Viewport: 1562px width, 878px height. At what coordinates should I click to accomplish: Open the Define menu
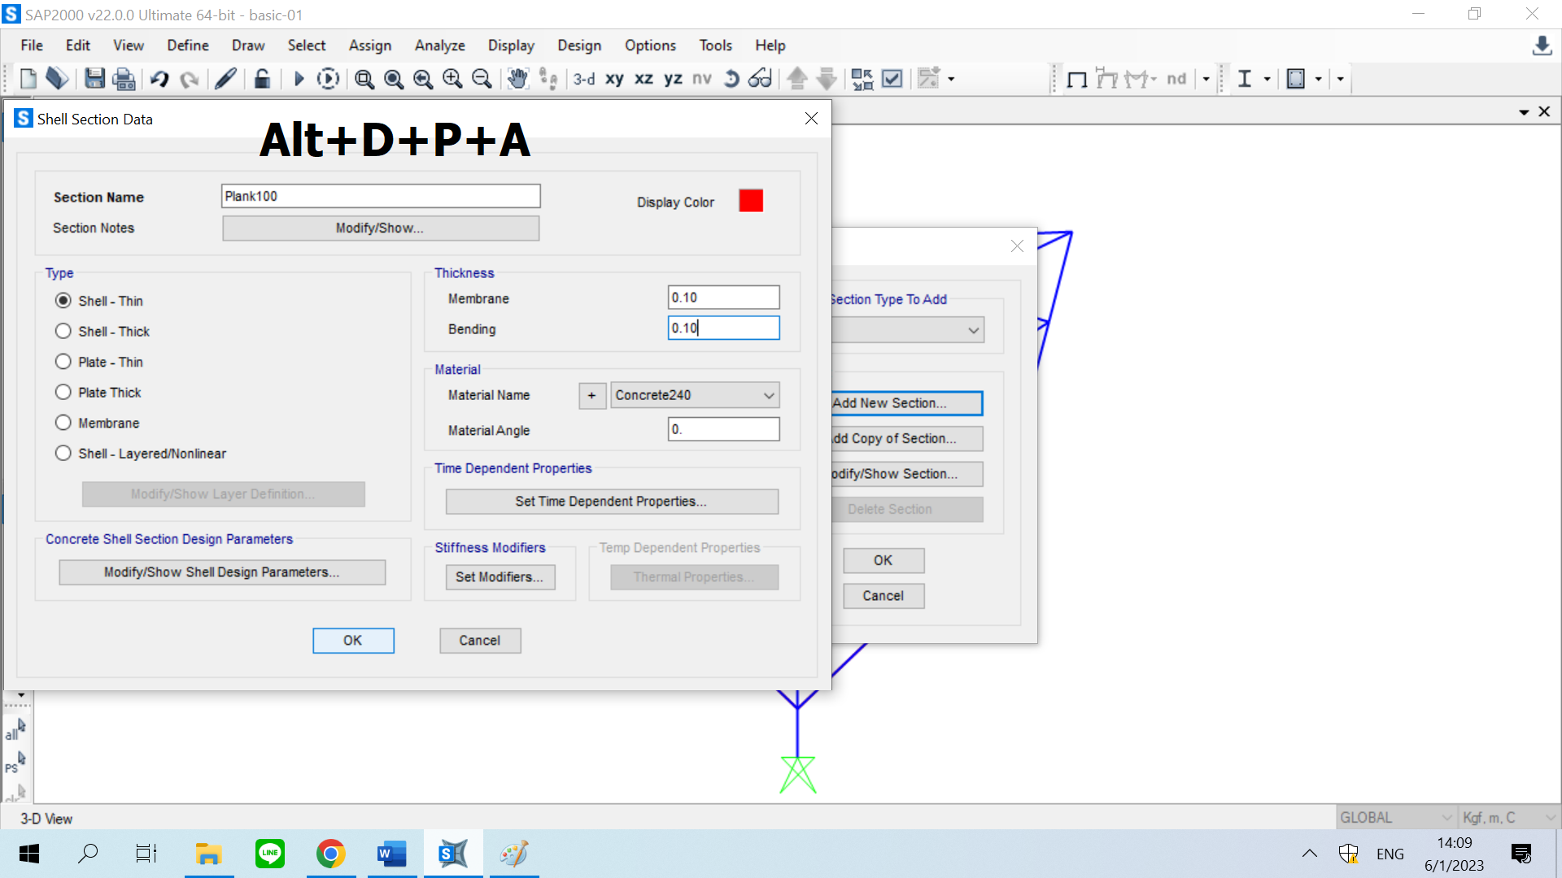[x=188, y=46]
